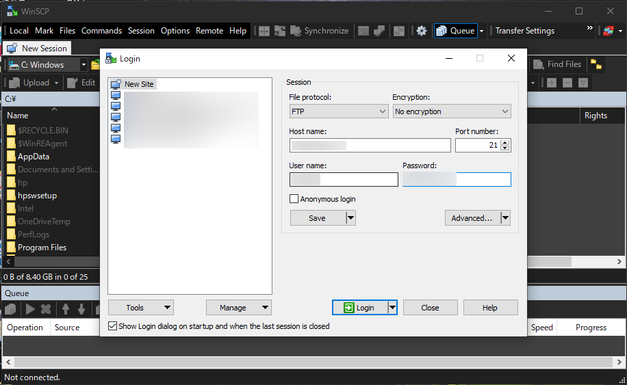Open the File protocol FTP dropdown

(x=338, y=111)
